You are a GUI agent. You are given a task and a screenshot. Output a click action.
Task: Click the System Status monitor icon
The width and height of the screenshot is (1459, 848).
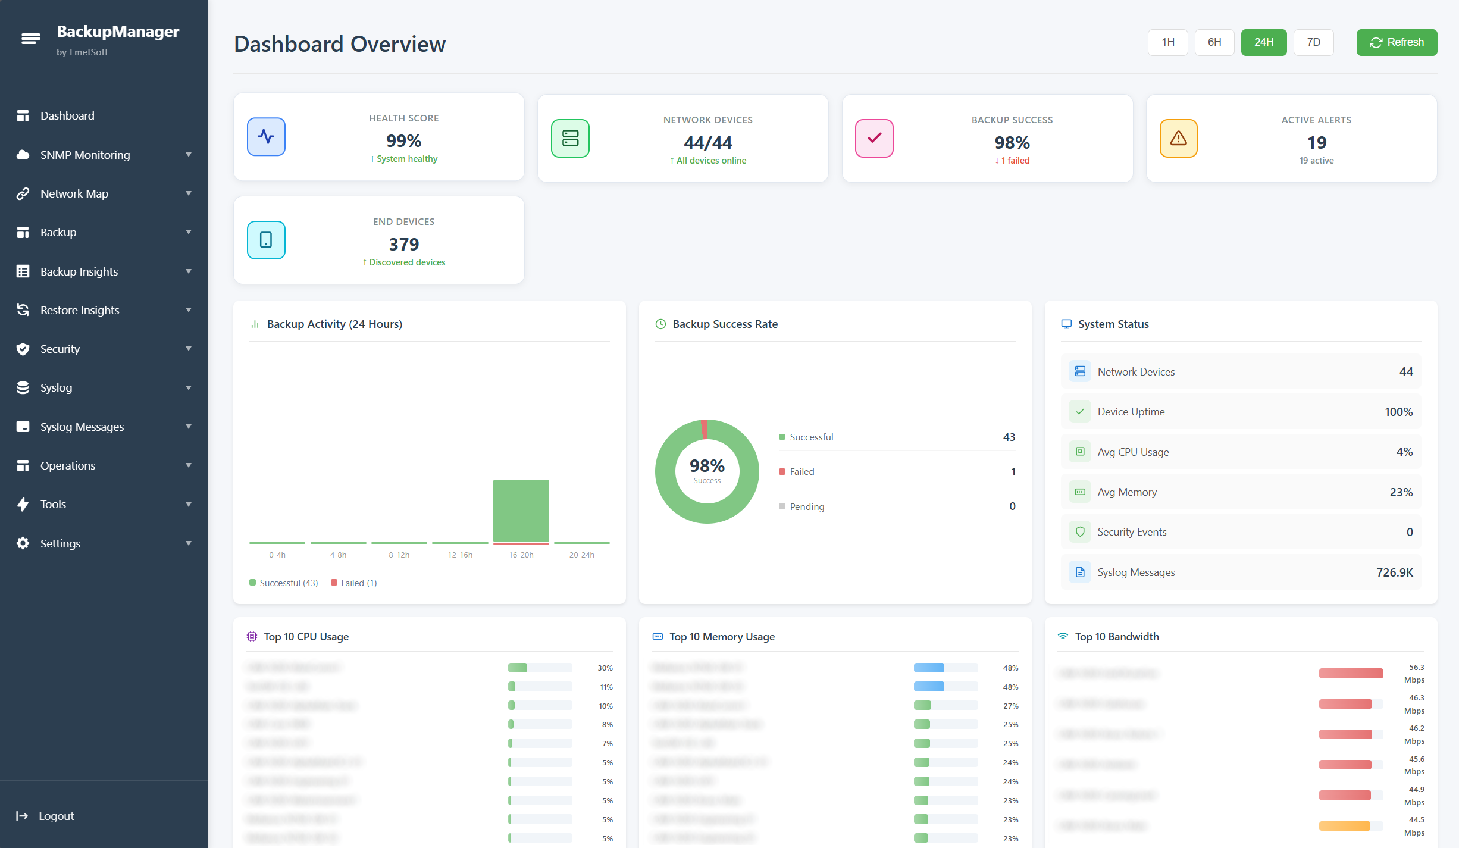[1066, 324]
